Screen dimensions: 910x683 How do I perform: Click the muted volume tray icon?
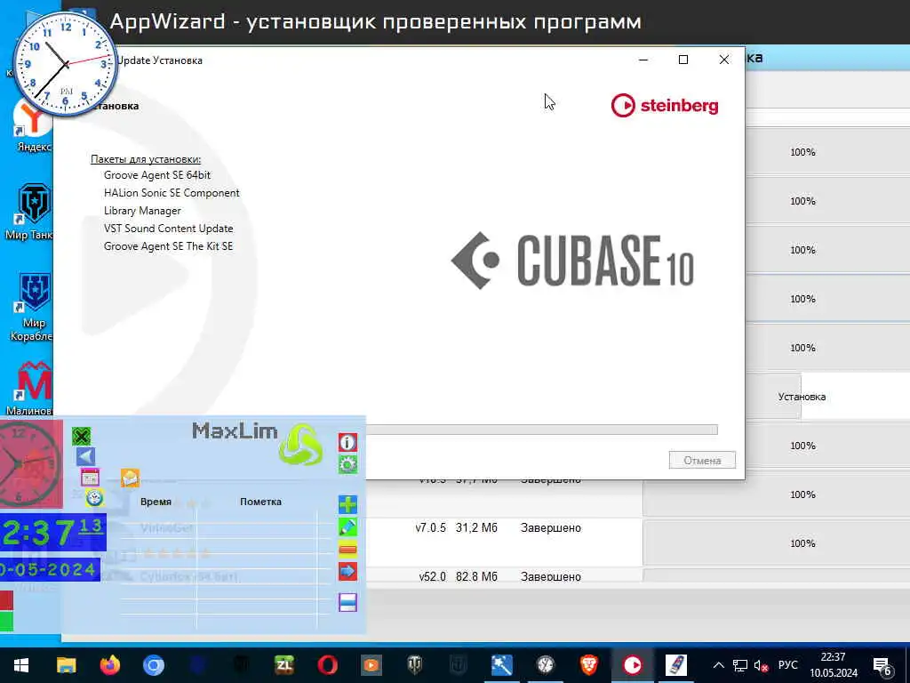pyautogui.click(x=761, y=665)
